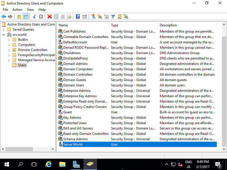
Task: Open the Windows Start menu
Action: click(x=7, y=164)
